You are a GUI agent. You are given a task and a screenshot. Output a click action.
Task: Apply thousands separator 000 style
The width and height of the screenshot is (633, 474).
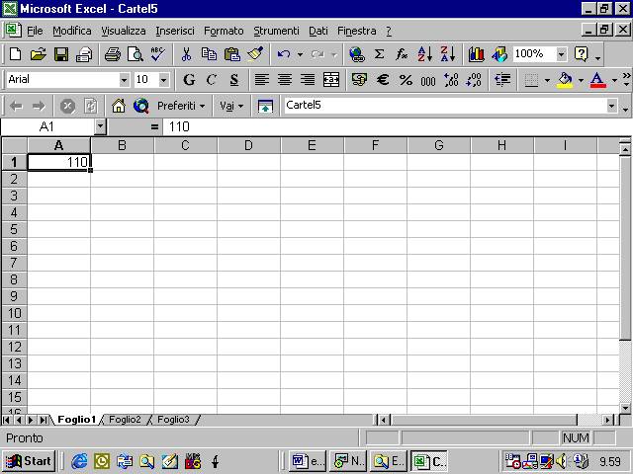(428, 80)
